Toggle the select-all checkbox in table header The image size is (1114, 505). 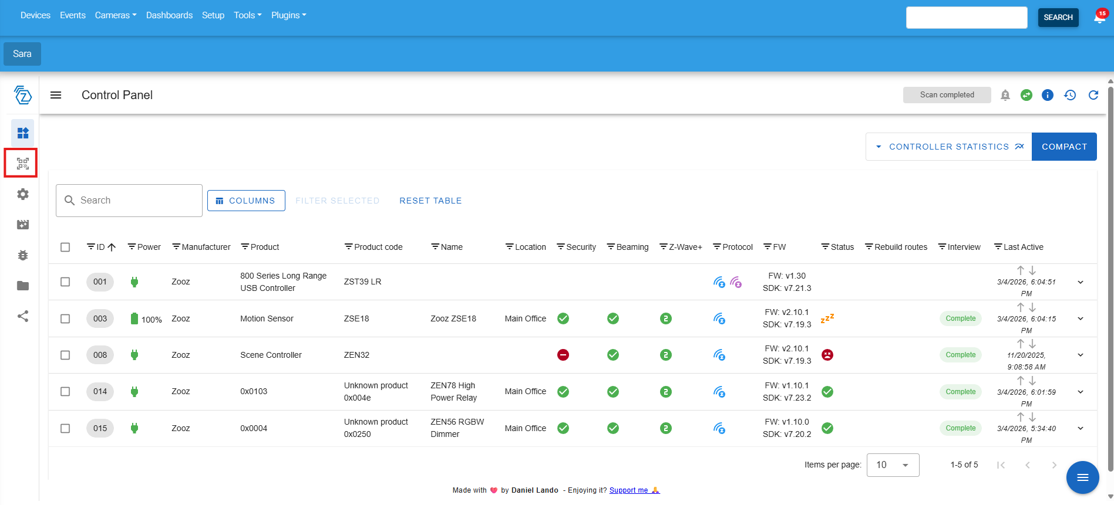pos(65,247)
